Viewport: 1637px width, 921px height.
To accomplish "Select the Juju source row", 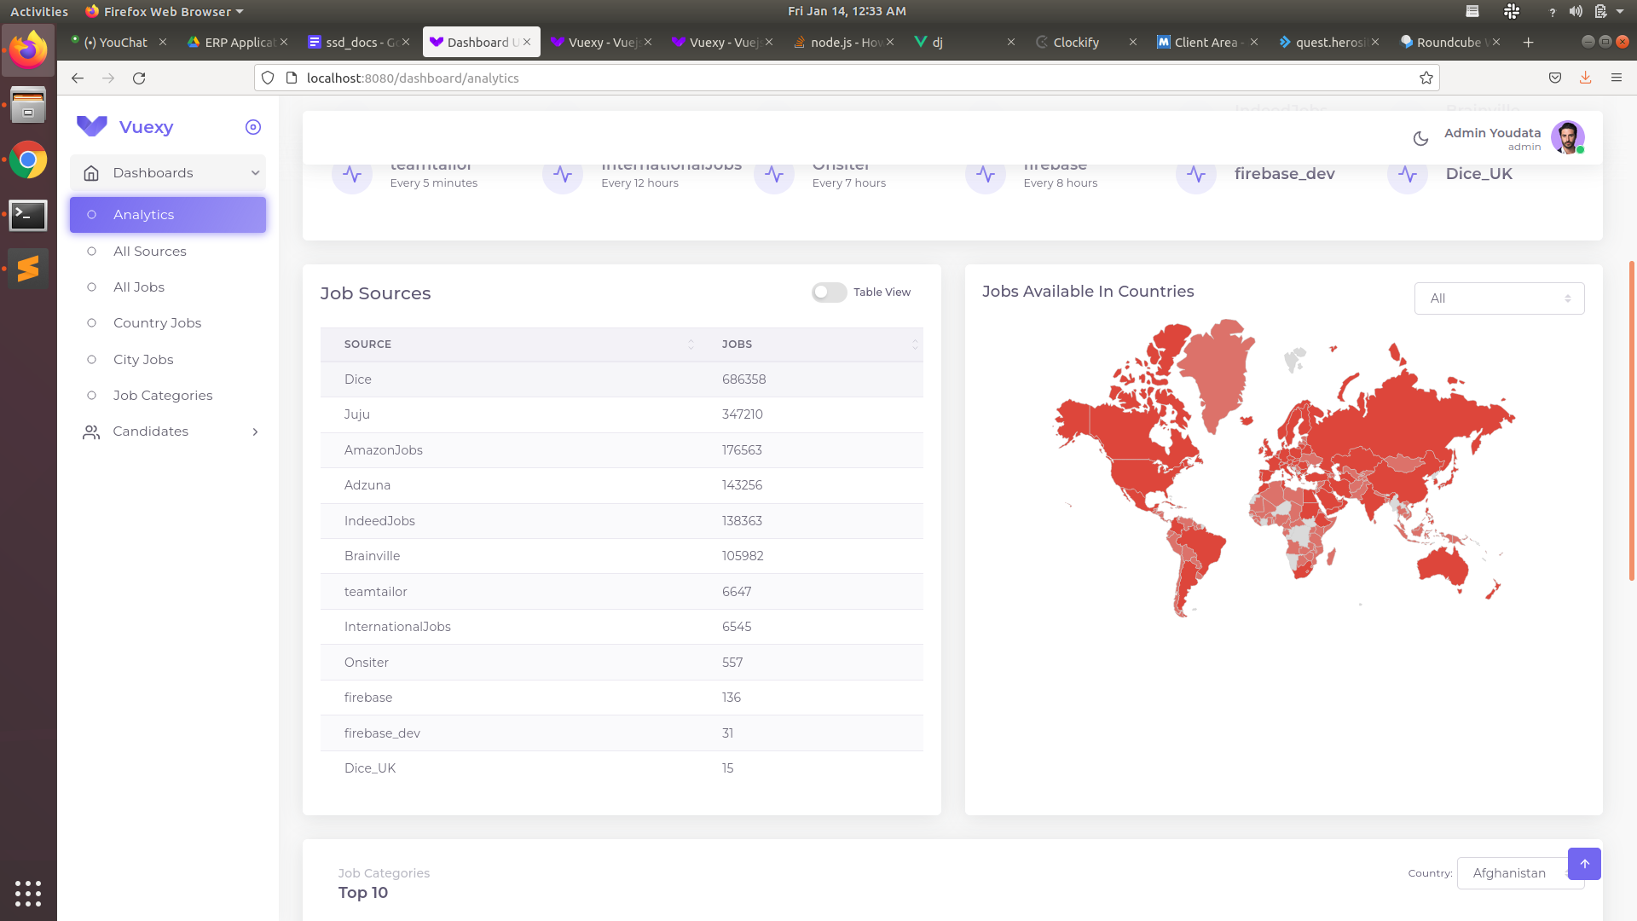I will click(622, 414).
